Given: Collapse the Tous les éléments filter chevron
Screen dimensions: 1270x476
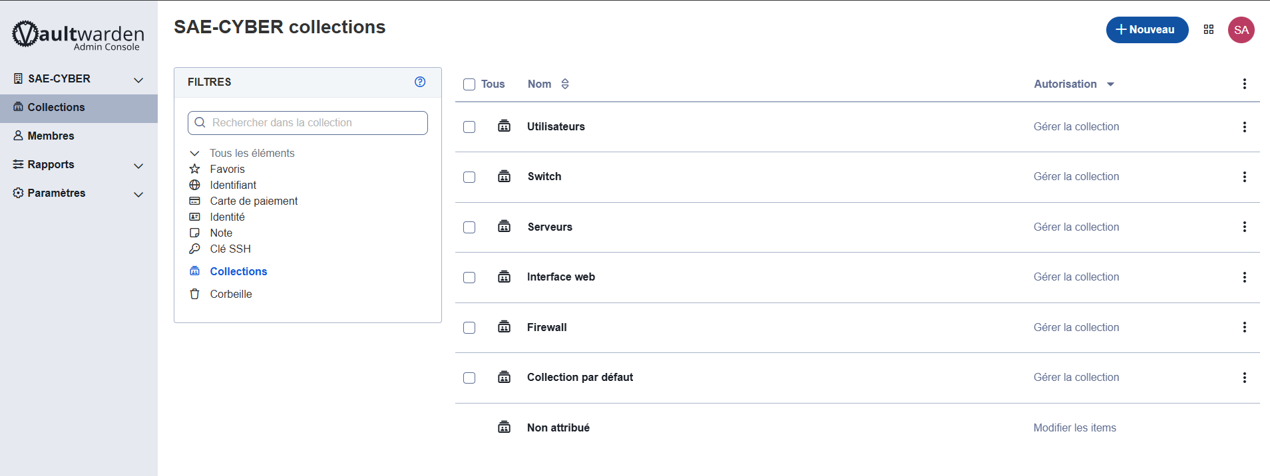Looking at the screenshot, I should pyautogui.click(x=194, y=154).
